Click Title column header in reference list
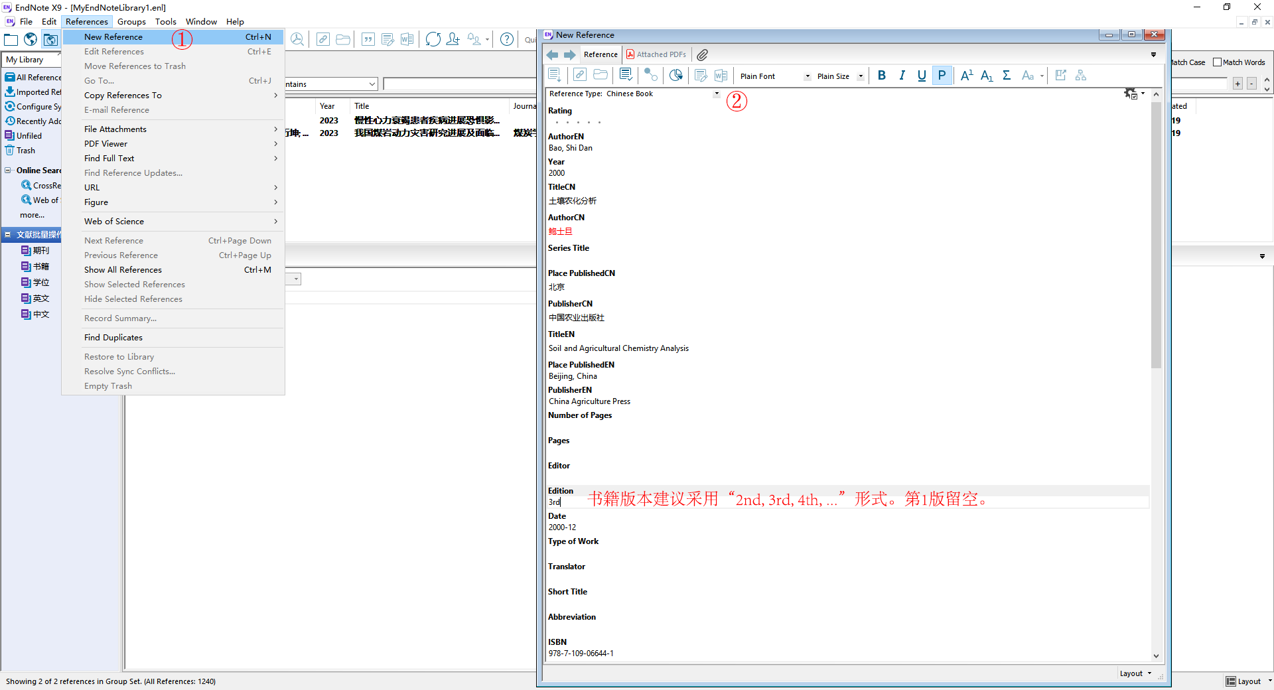 pyautogui.click(x=429, y=106)
